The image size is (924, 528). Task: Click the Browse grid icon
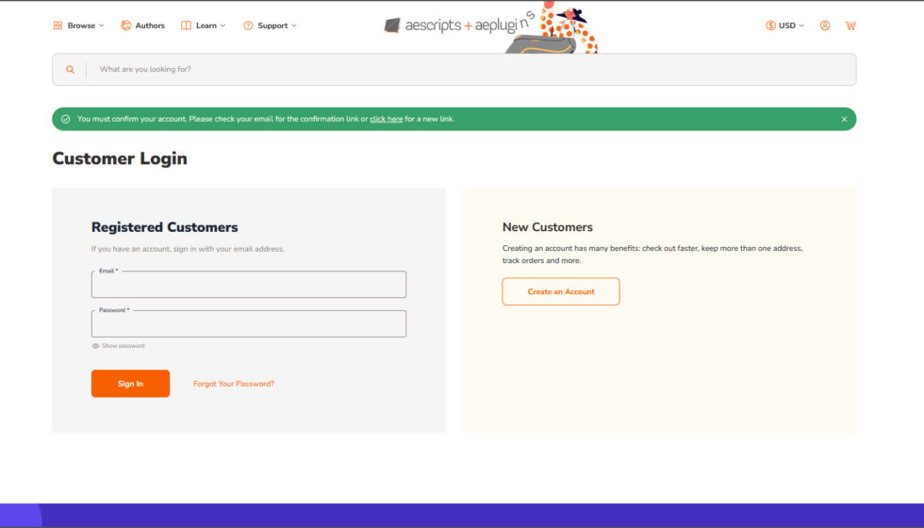click(58, 25)
